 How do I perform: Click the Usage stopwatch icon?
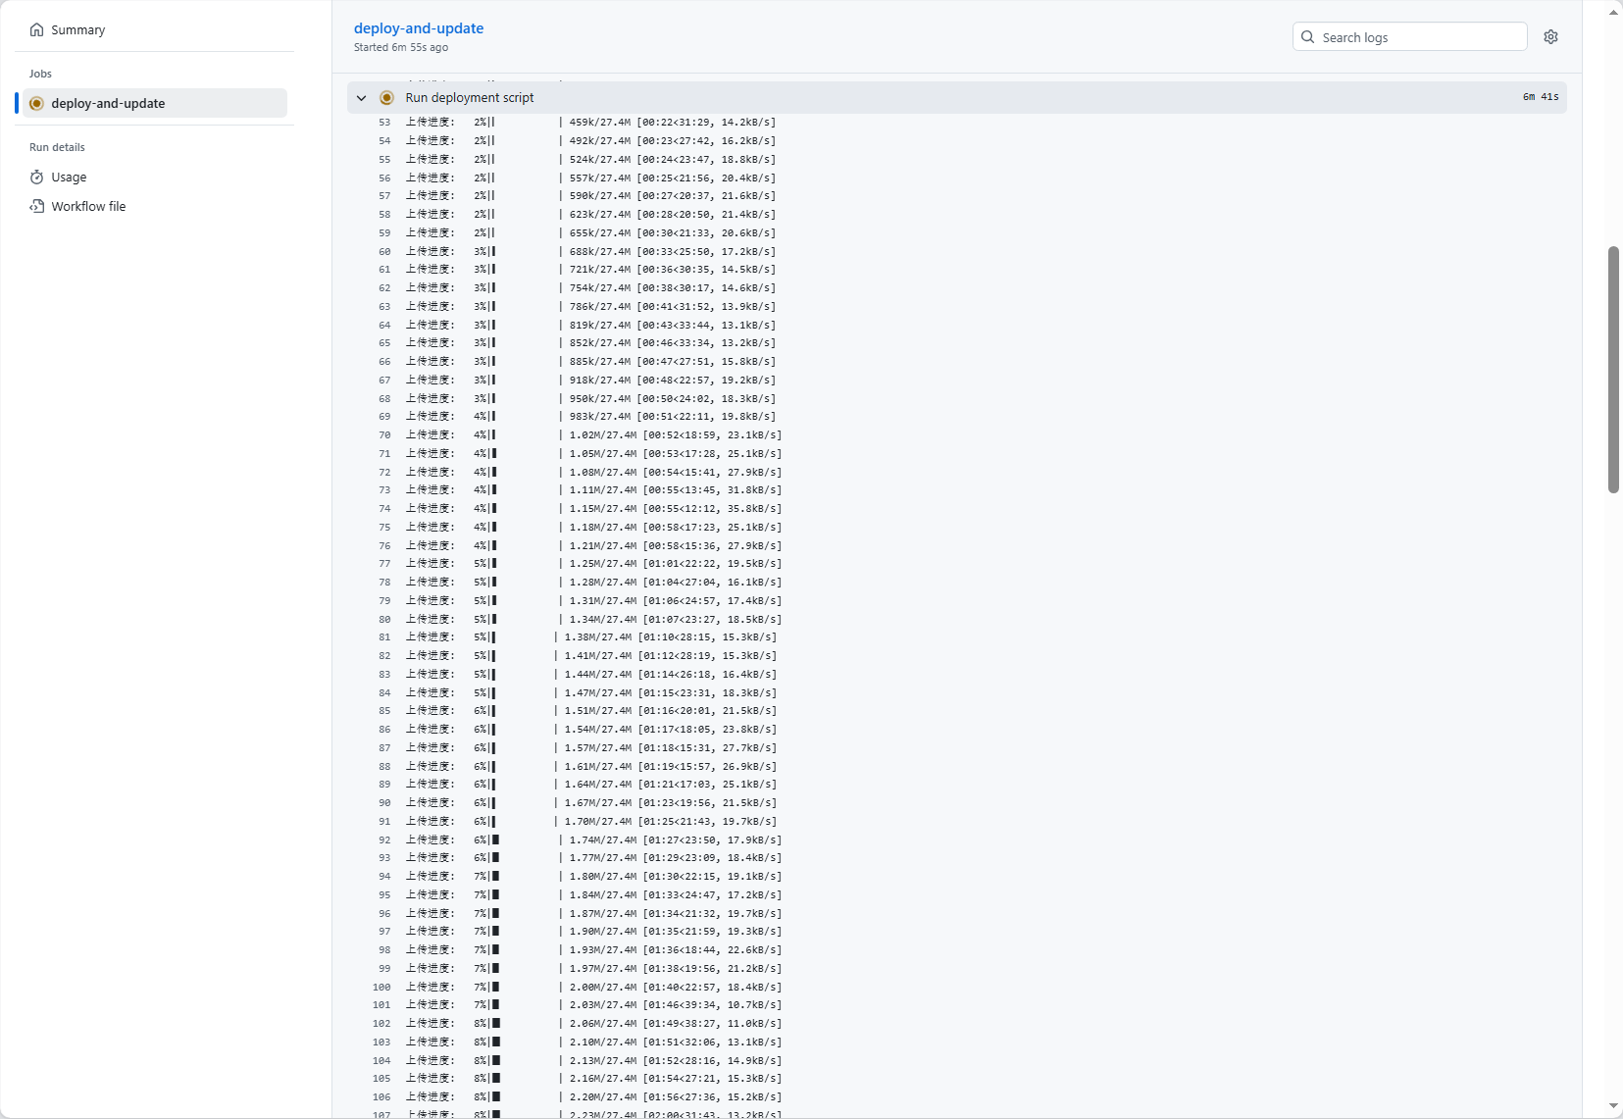(x=36, y=178)
